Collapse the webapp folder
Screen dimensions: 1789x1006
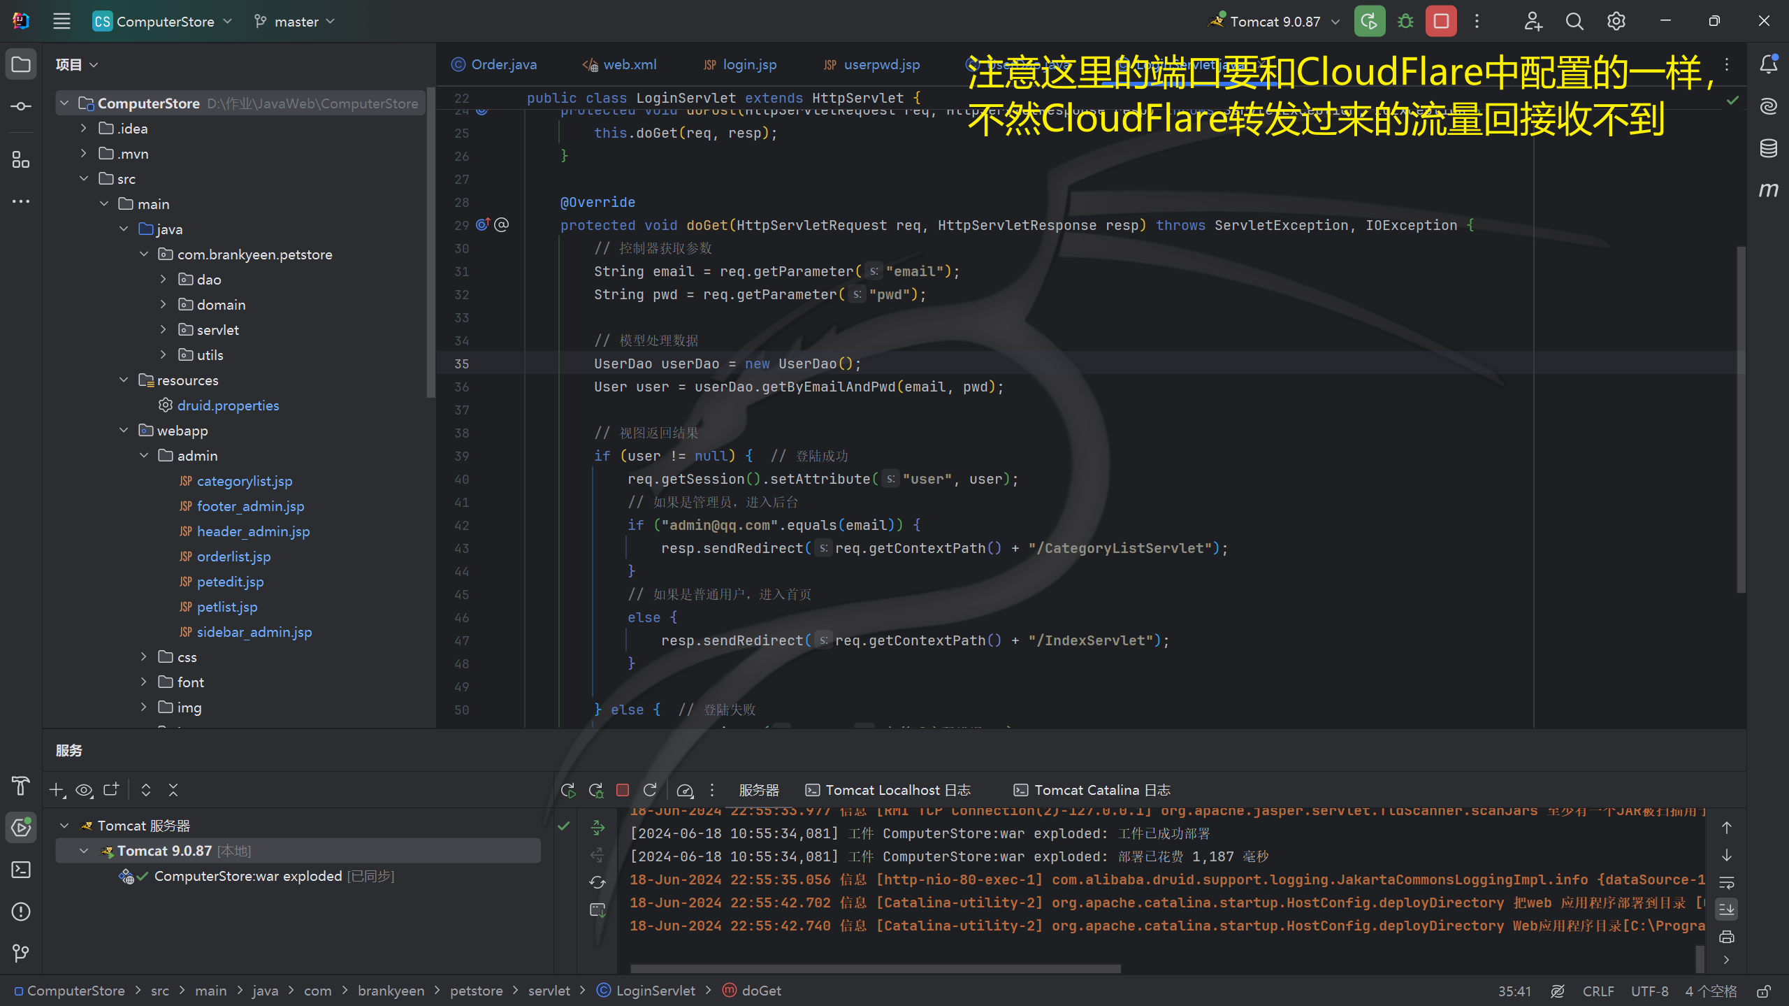click(124, 431)
